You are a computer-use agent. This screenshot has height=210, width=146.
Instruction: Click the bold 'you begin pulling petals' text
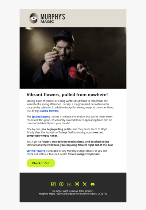[x=56, y=129]
